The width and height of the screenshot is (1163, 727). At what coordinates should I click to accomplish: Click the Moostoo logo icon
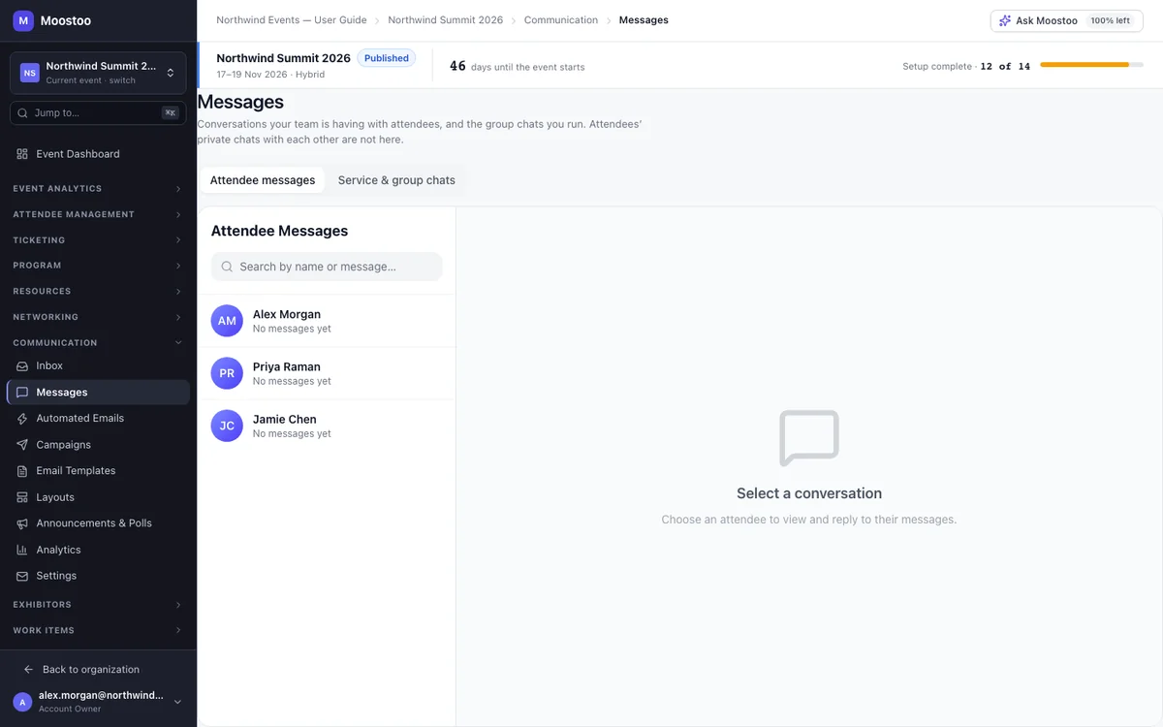tap(23, 20)
